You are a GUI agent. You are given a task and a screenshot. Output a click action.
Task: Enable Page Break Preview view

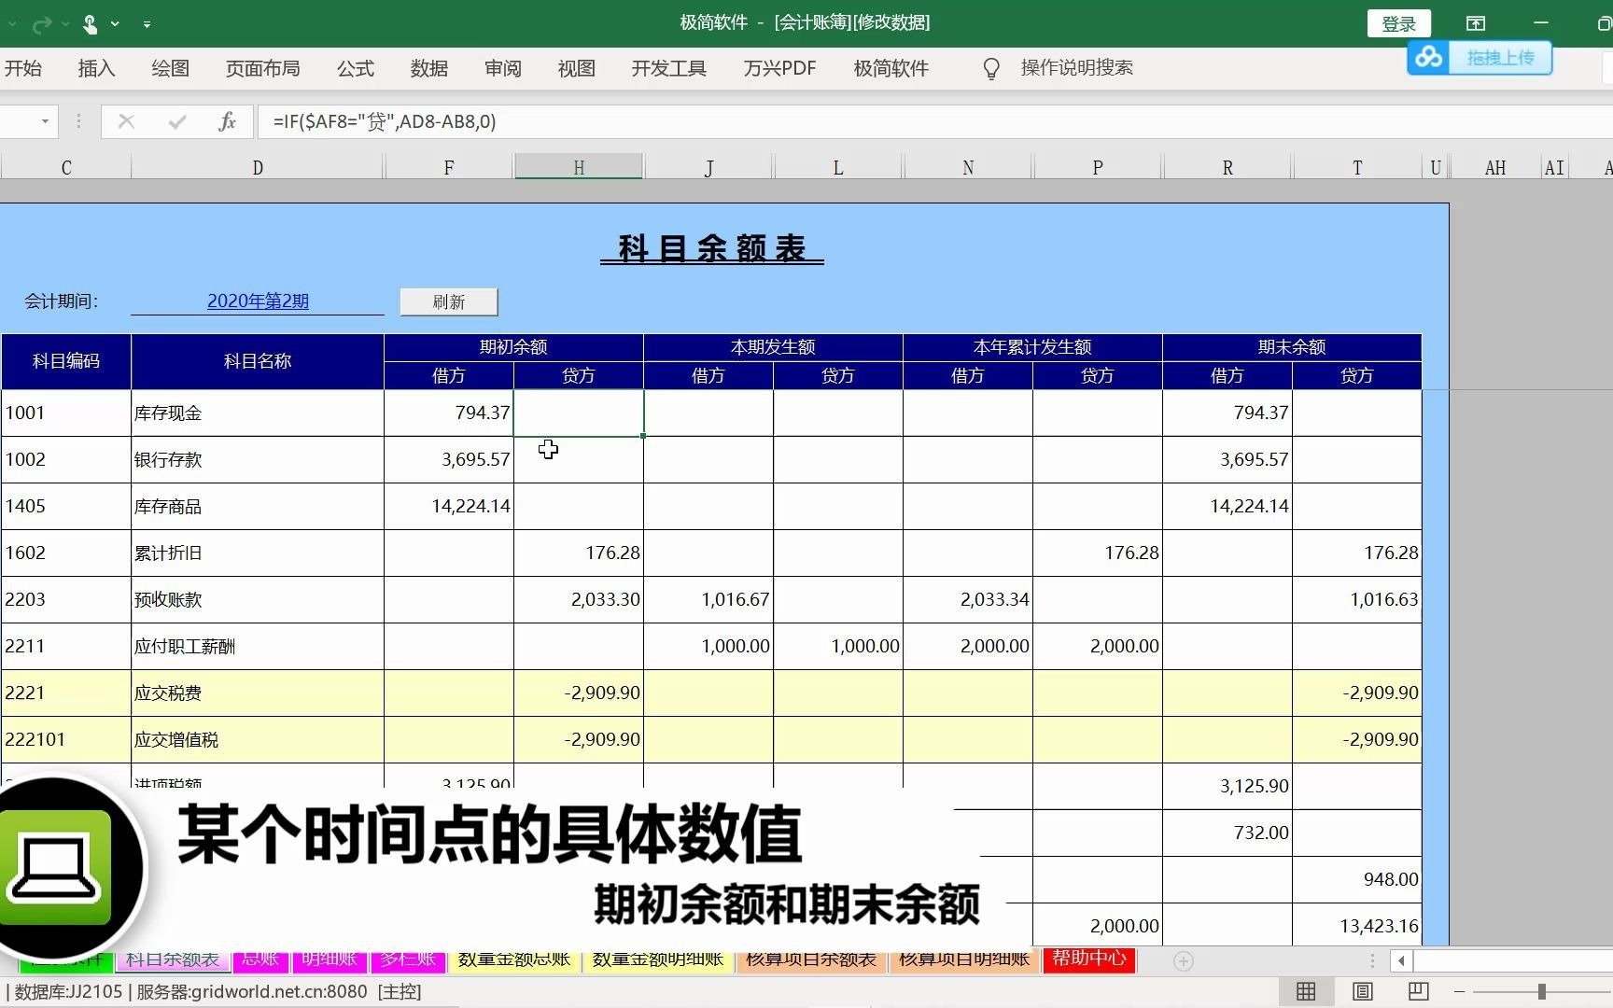coord(1417,991)
